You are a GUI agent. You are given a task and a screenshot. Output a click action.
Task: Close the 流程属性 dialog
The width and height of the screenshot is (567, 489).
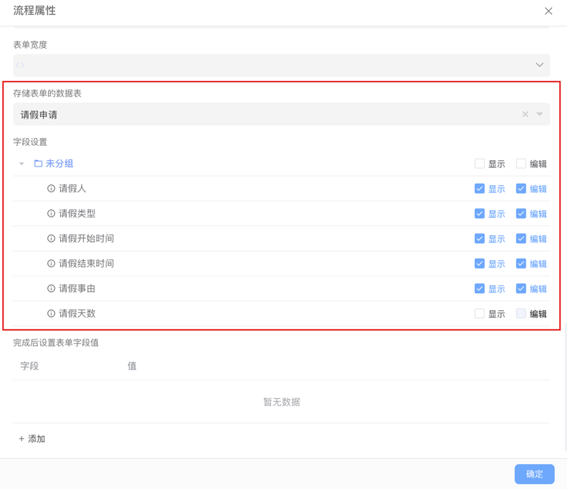pyautogui.click(x=548, y=11)
